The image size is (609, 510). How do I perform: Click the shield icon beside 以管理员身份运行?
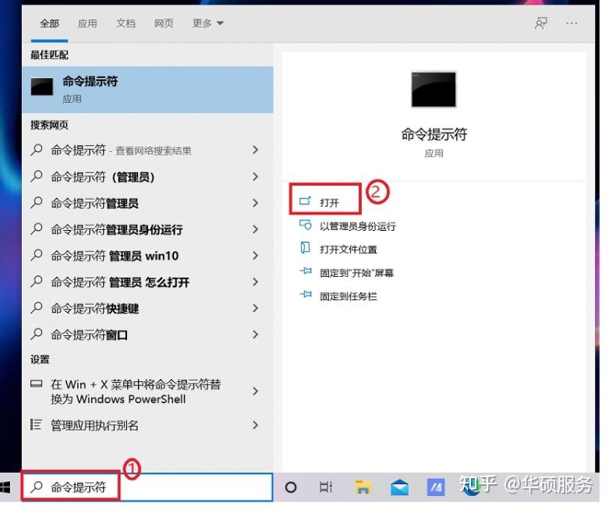point(305,225)
